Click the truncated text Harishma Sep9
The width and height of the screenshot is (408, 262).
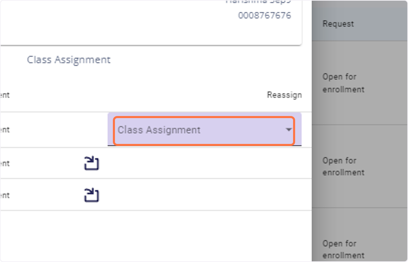pos(258,3)
